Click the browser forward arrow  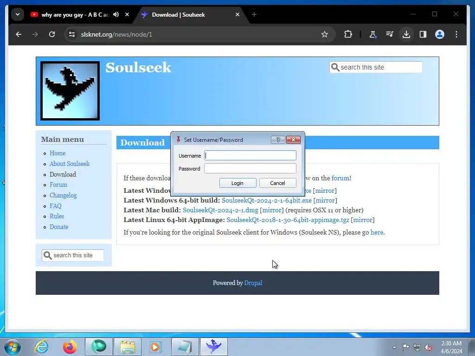[35, 34]
